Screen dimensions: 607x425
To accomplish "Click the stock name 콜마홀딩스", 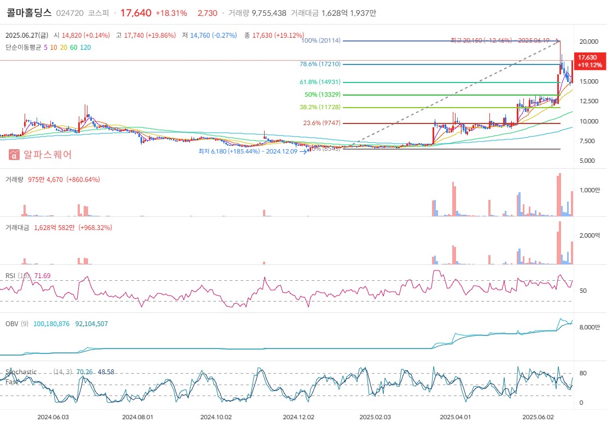I will pyautogui.click(x=29, y=13).
